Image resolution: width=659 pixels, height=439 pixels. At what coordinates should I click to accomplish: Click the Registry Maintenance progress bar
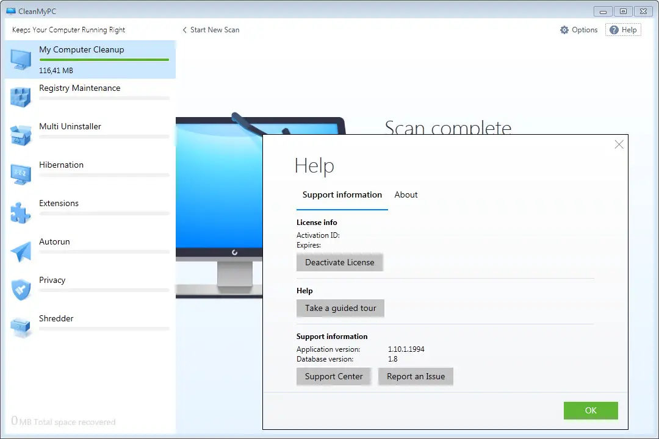(x=104, y=98)
